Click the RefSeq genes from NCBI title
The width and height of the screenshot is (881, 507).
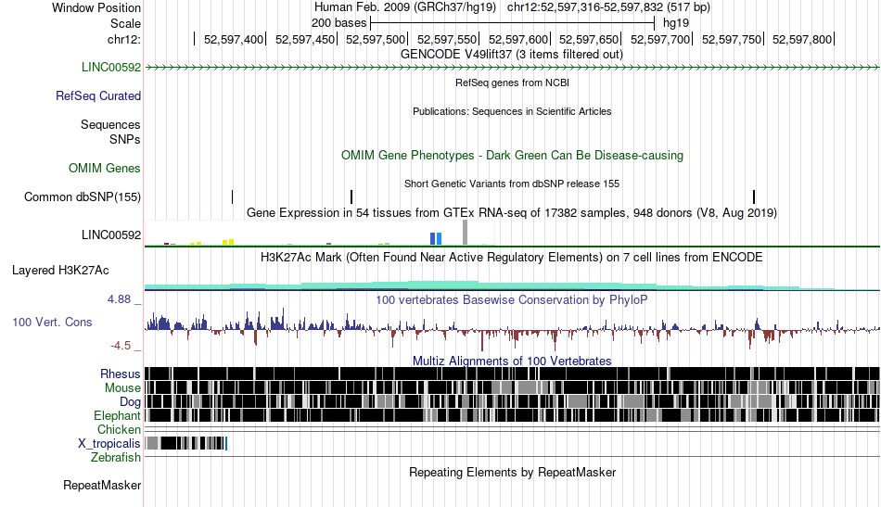click(x=512, y=82)
